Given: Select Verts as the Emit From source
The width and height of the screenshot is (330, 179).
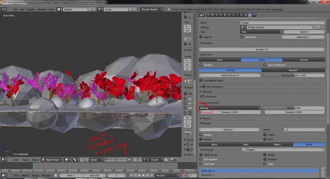Looking at the screenshot, I should 220,60.
